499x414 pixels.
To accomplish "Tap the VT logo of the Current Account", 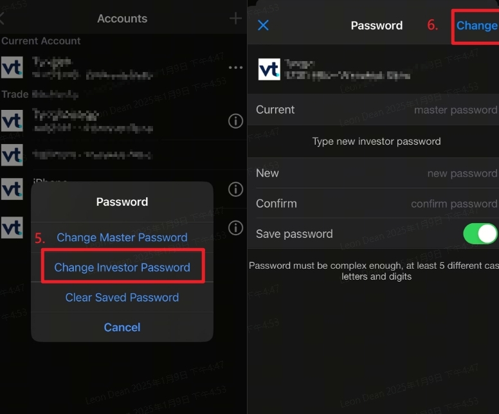I will [x=12, y=67].
